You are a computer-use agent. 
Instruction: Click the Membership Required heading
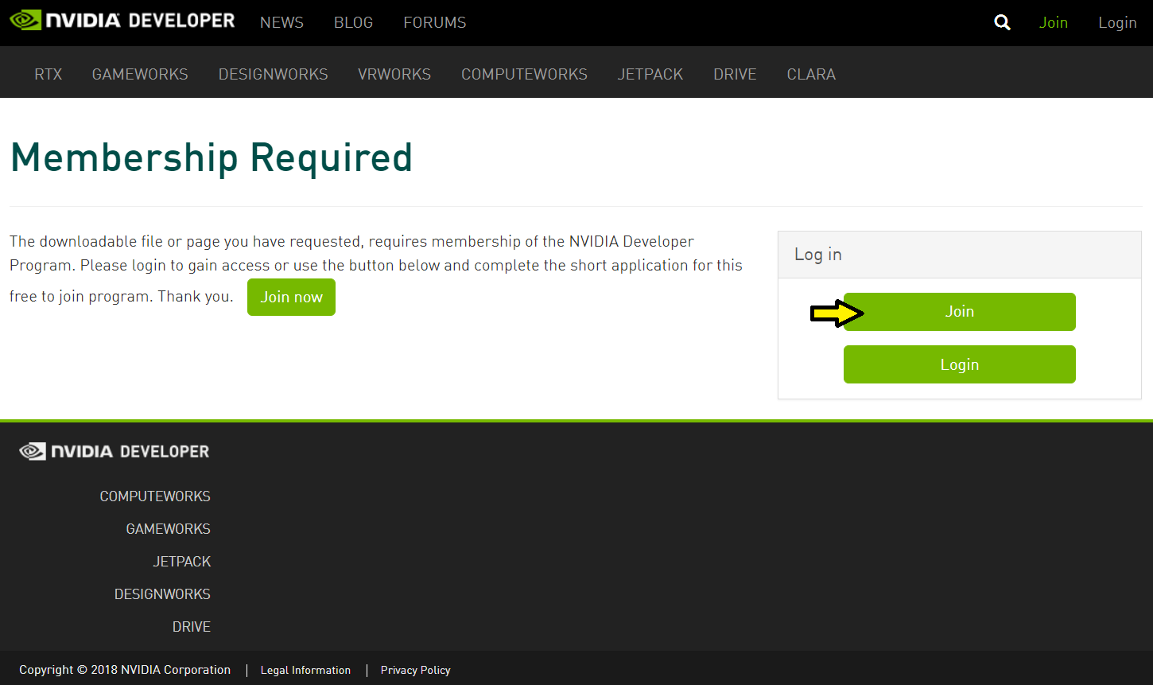212,158
